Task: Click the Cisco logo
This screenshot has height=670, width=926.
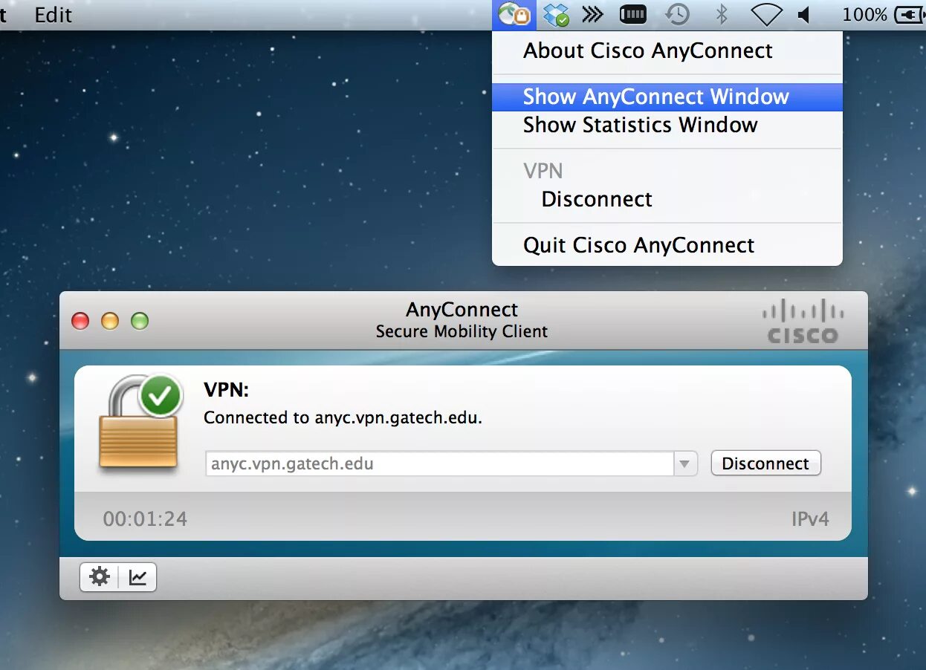Action: click(803, 322)
